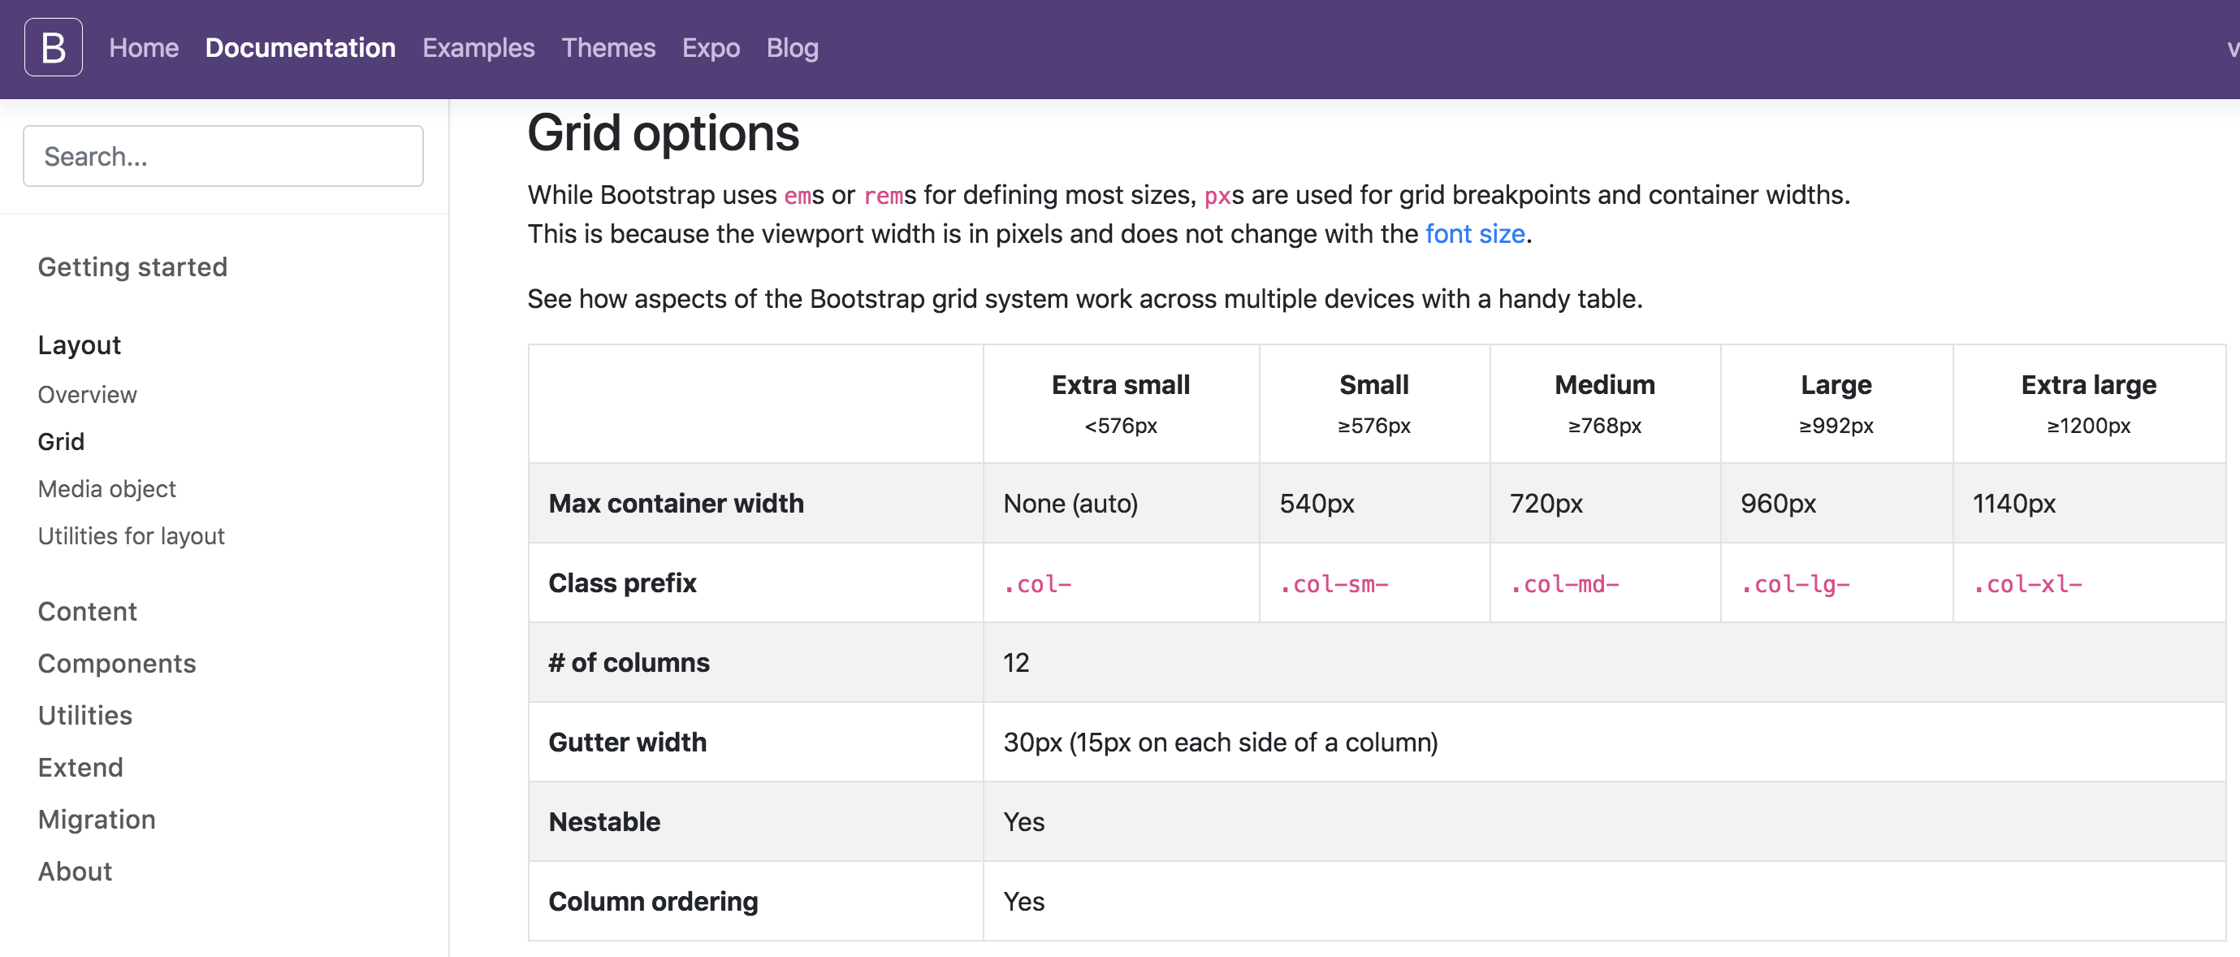The height and width of the screenshot is (957, 2240).
Task: Click the '# of columns' row label
Action: (629, 663)
